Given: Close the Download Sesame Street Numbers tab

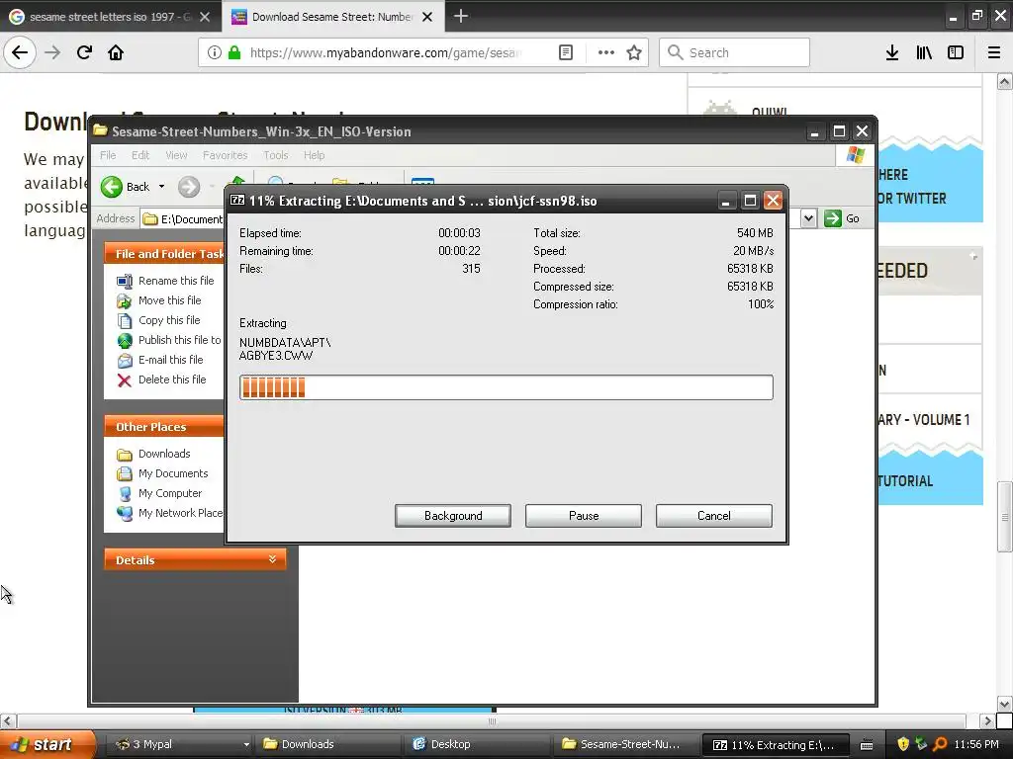Looking at the screenshot, I should [x=427, y=17].
